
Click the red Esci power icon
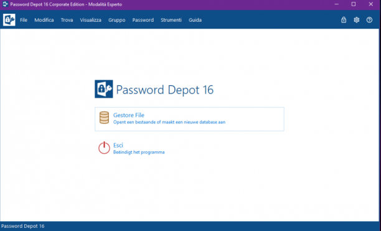[x=104, y=148]
